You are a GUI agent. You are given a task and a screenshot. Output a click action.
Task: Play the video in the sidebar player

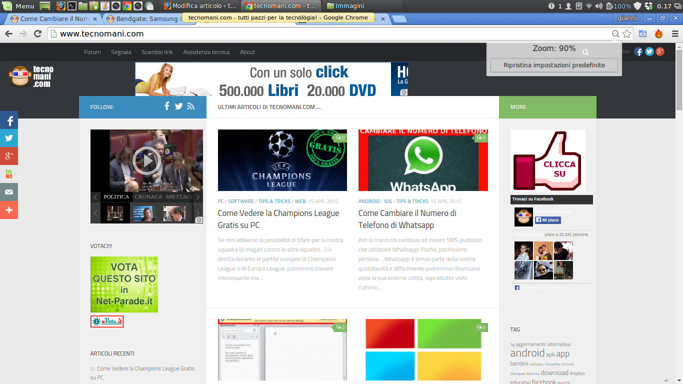tap(146, 161)
